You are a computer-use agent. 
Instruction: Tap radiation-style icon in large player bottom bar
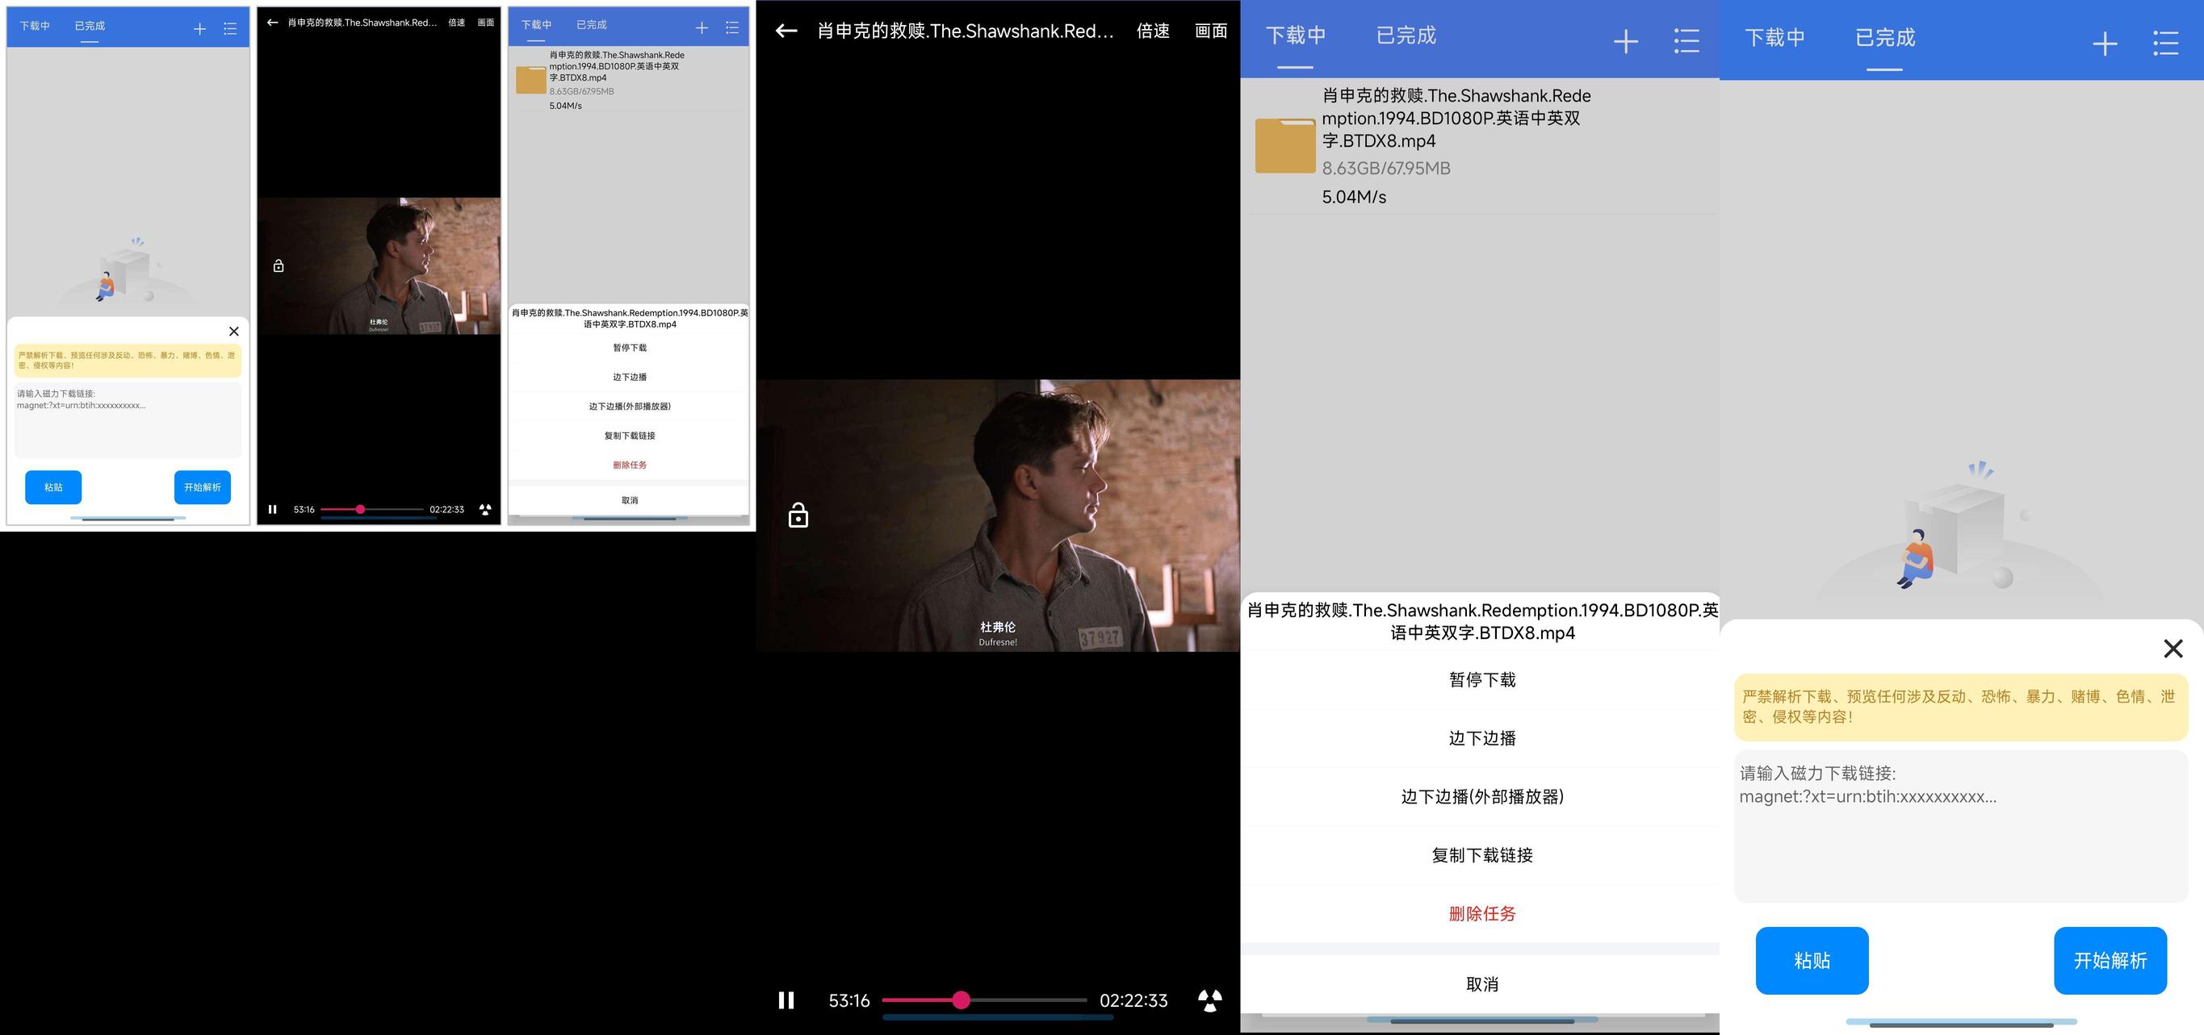pyautogui.click(x=1210, y=1000)
